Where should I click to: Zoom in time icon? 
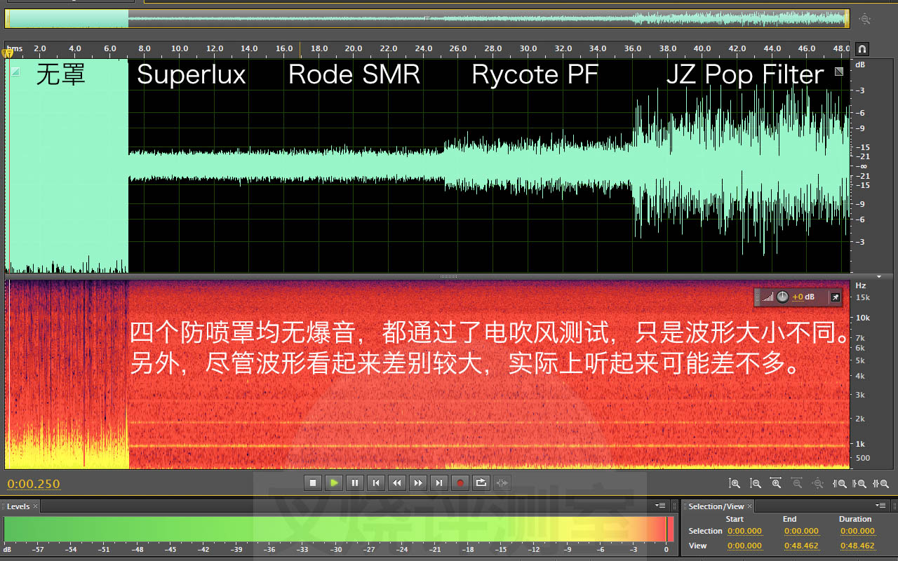coord(776,483)
